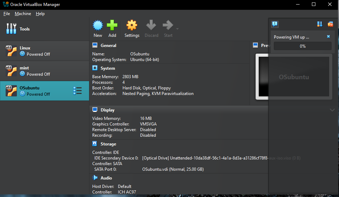
Task: Click the green Add machine icon
Action: [x=112, y=26]
